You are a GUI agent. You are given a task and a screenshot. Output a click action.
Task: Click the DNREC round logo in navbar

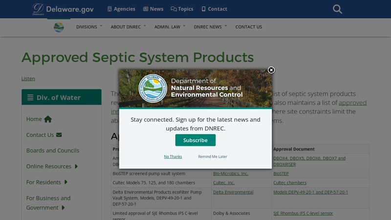[x=59, y=27]
